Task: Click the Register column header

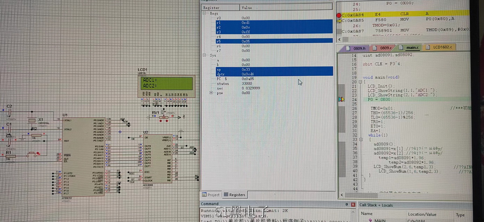Action: (221, 8)
